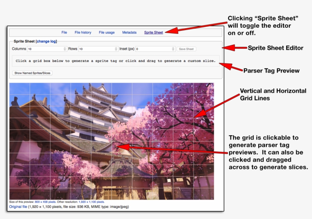
Task: Focus the Rows number field
Action: (x=96, y=49)
